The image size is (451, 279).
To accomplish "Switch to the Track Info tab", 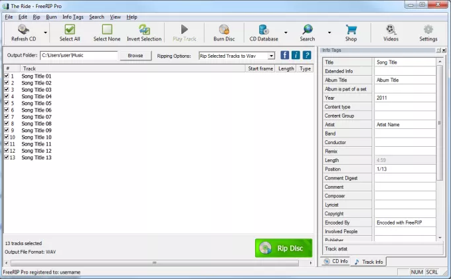I will pos(369,262).
